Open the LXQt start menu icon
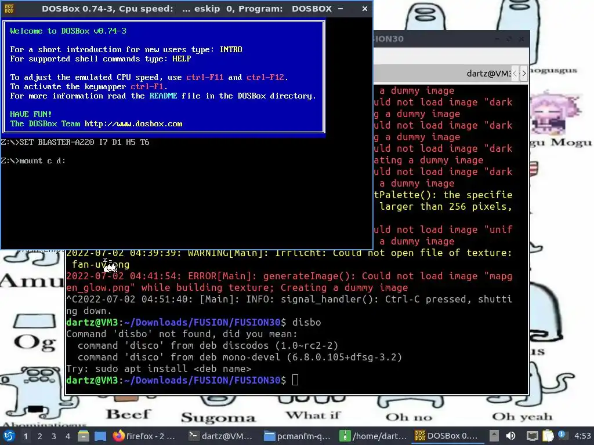Screen dimensions: 594x445 [x=9, y=436]
